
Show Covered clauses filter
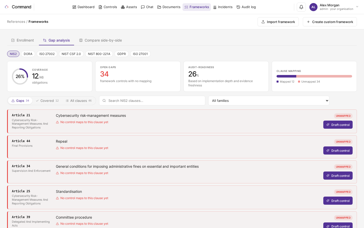click(x=47, y=101)
